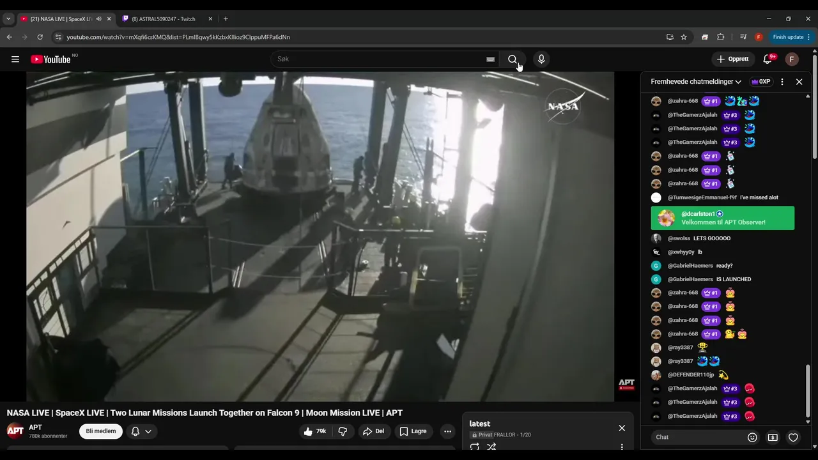
Task: Reload the page in browser
Action: pyautogui.click(x=40, y=37)
